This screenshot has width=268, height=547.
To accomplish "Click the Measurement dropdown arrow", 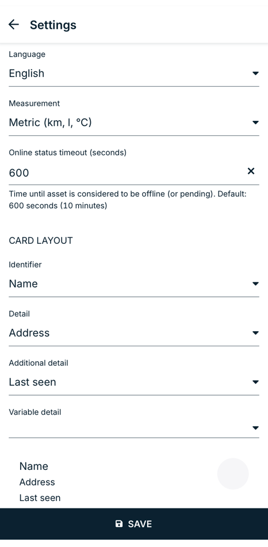I will click(255, 123).
